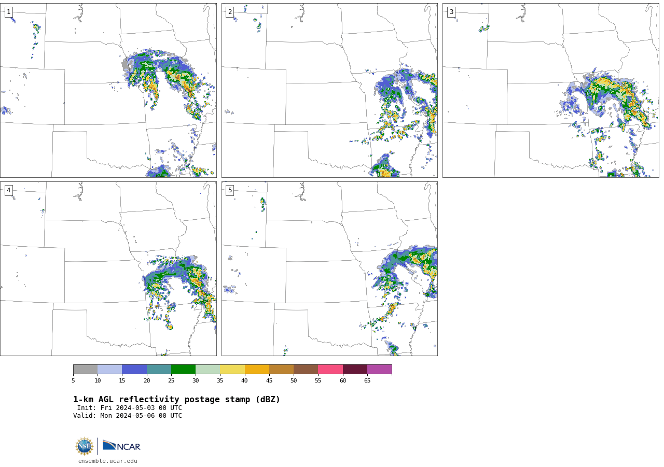Click the panel number label 1

point(8,12)
